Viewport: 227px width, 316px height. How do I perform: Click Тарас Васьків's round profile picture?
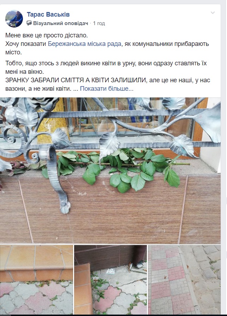[14, 19]
